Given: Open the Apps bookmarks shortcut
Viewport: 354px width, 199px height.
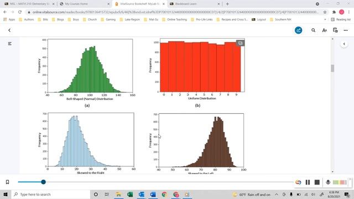Looking at the screenshot, I should [9, 20].
